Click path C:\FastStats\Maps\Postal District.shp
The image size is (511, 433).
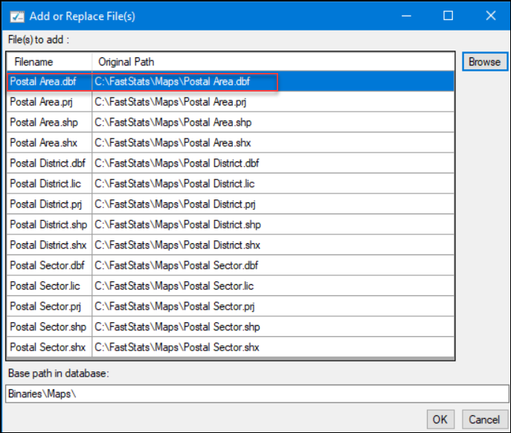tap(178, 225)
